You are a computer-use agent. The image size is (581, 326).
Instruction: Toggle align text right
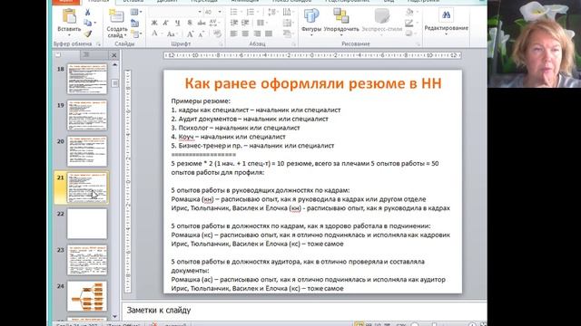(257, 34)
